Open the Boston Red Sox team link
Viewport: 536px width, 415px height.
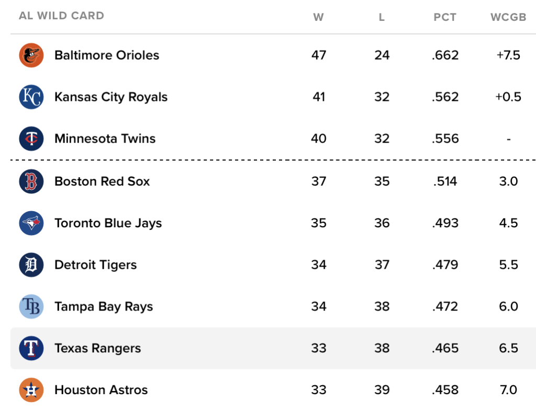(x=102, y=181)
